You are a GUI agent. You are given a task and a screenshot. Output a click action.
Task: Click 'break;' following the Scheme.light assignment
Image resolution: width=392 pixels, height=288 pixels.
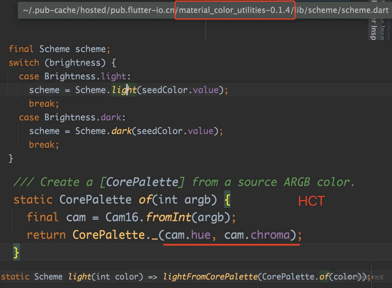coord(44,104)
